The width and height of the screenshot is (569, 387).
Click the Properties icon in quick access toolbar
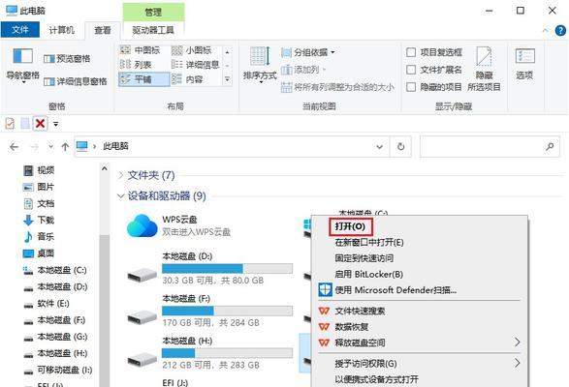10,124
